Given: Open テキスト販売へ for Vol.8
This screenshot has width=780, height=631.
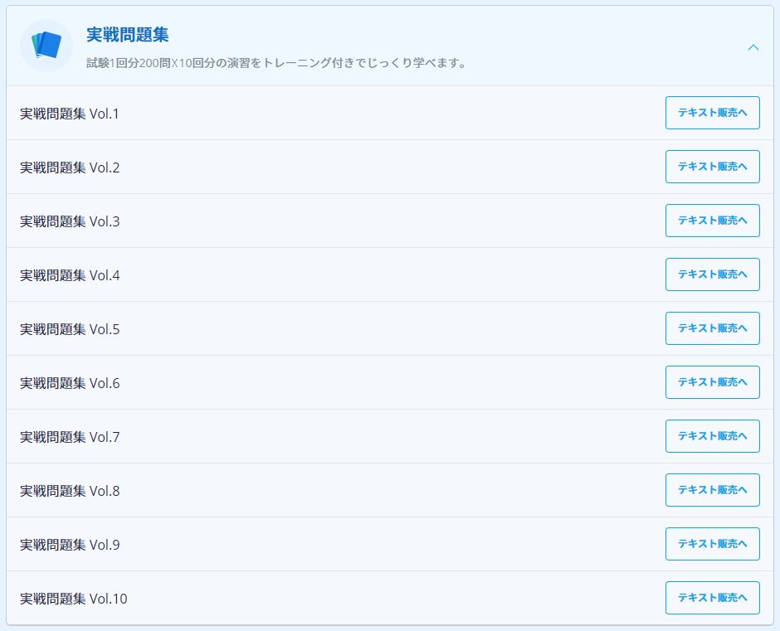Looking at the screenshot, I should 712,490.
